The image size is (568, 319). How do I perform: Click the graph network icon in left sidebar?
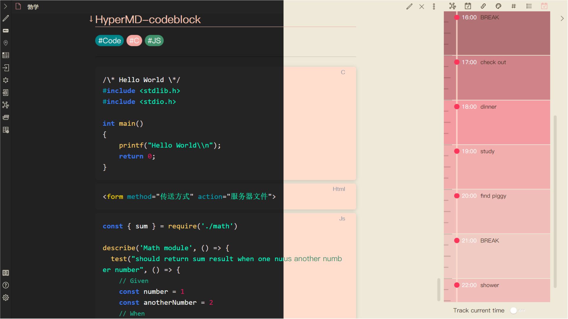(x=6, y=105)
